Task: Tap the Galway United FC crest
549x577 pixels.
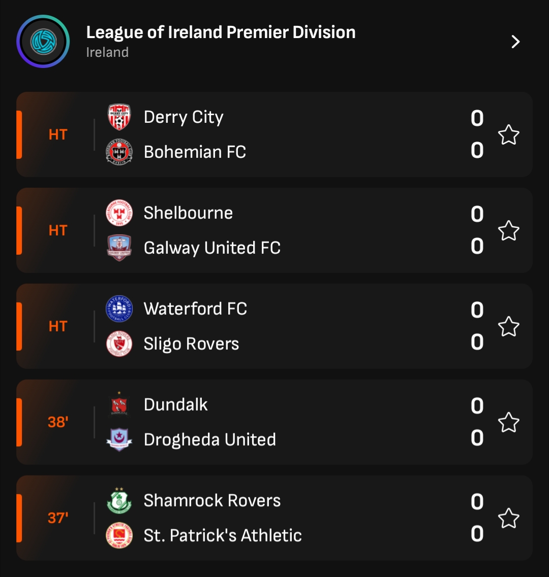Action: coord(119,248)
